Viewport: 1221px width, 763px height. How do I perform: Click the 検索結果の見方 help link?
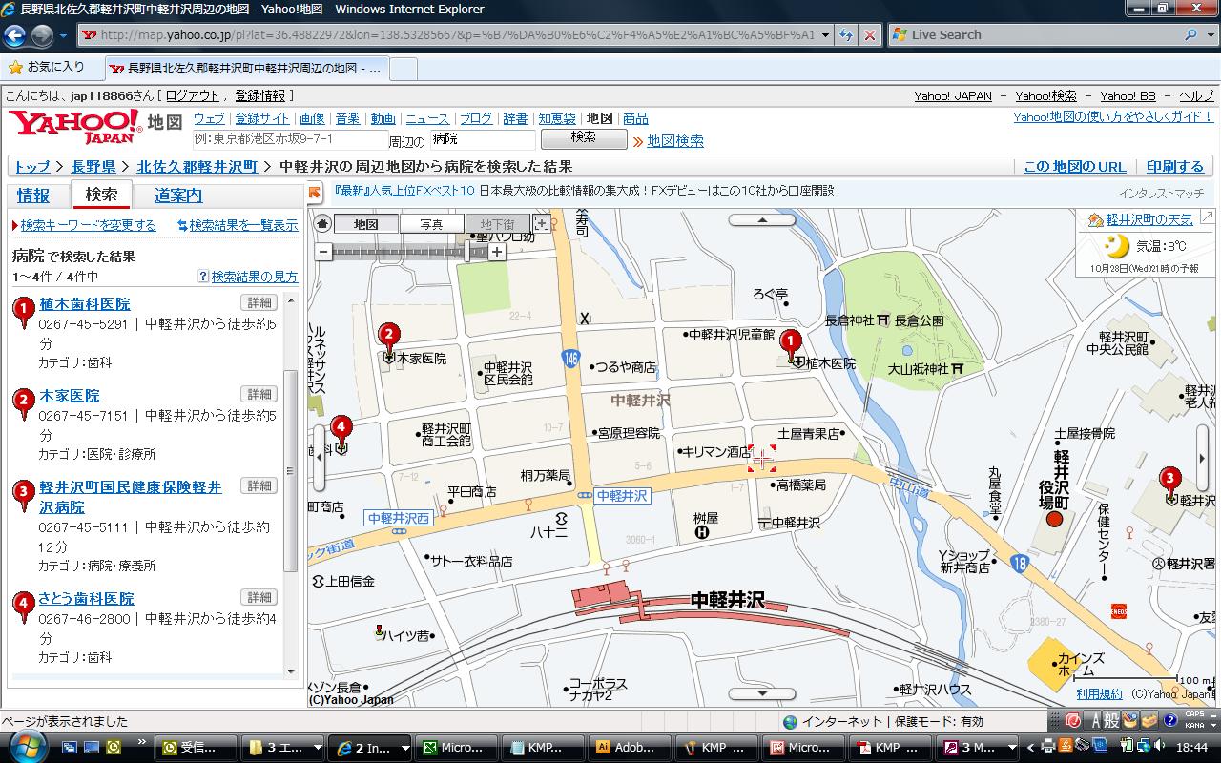click(255, 277)
